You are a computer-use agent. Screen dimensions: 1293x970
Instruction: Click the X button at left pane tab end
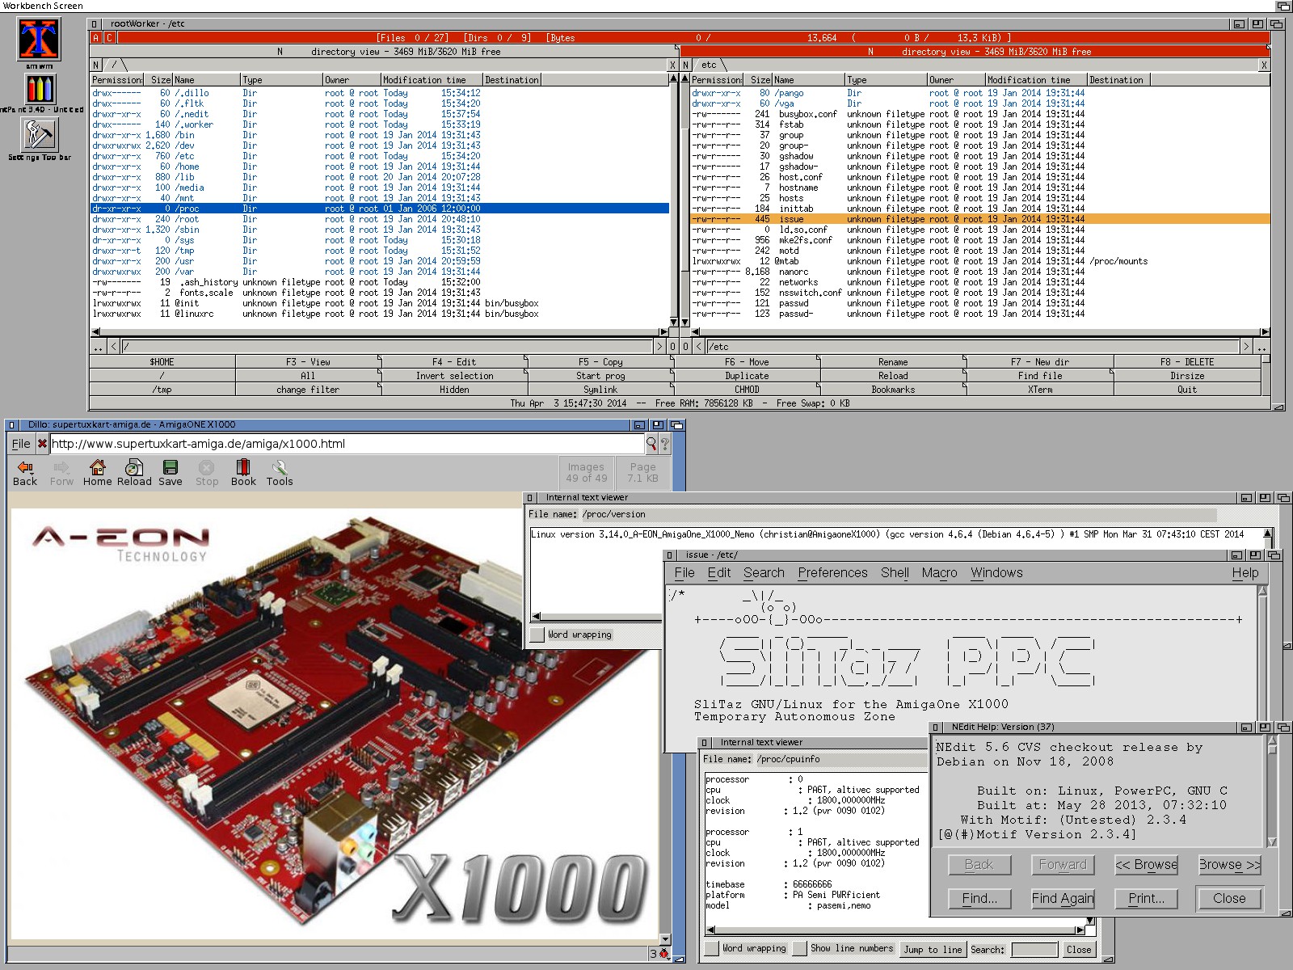pos(672,65)
